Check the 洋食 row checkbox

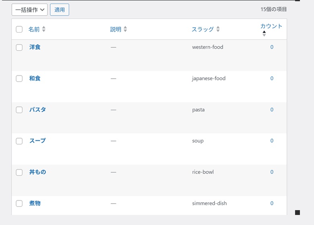point(19,47)
